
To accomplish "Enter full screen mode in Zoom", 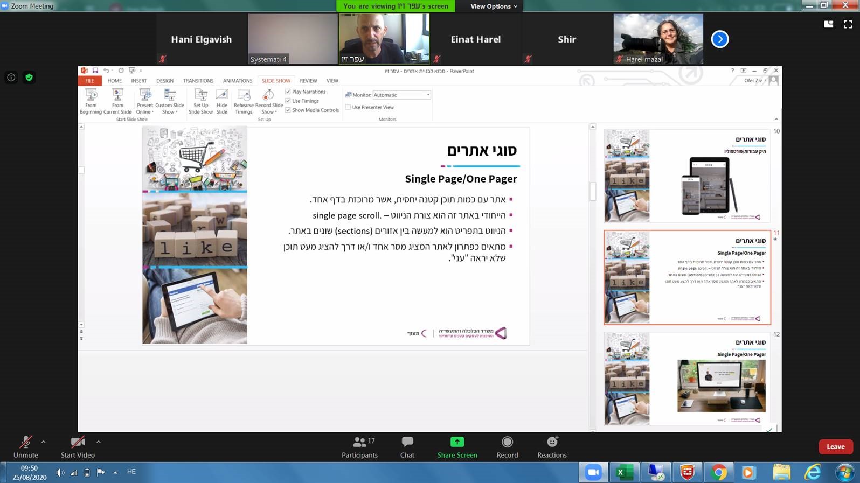I will (848, 24).
